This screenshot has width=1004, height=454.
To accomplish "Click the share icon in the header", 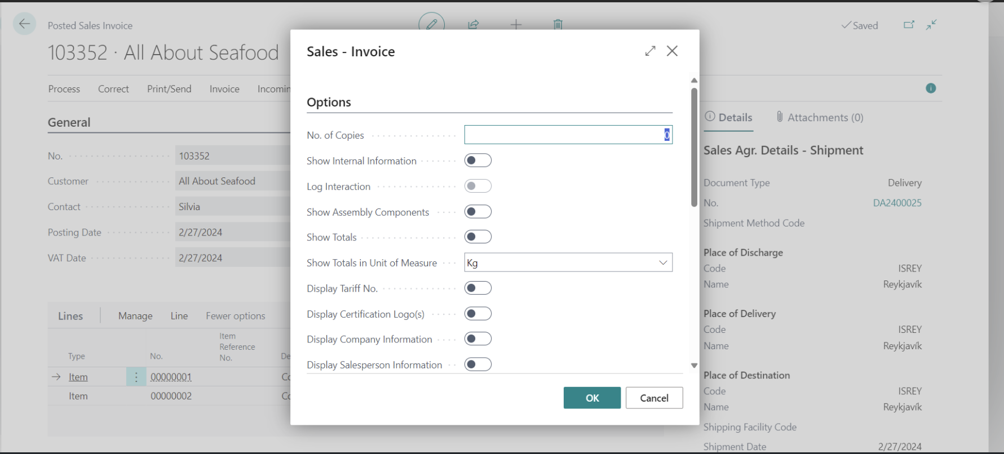I will coord(474,24).
